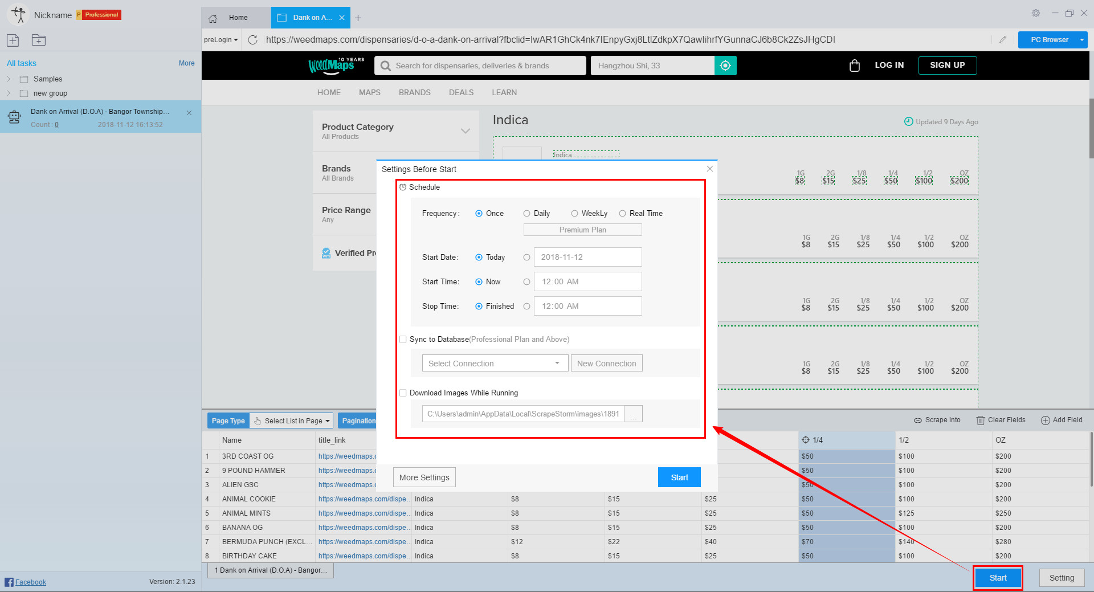The width and height of the screenshot is (1094, 592).
Task: Click the Scrape Into icon
Action: [x=918, y=420]
